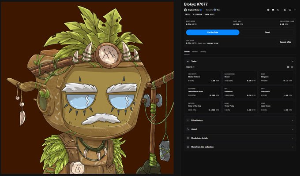Open the owner 'You' profile link

pyautogui.click(x=218, y=10)
